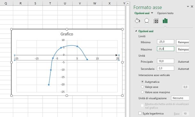Select column header Q

click(x=6, y=4)
